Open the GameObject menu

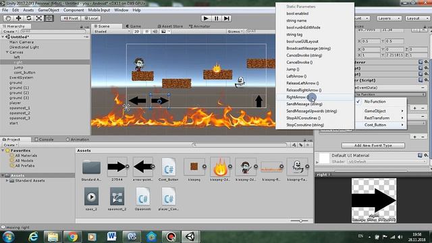[49, 10]
